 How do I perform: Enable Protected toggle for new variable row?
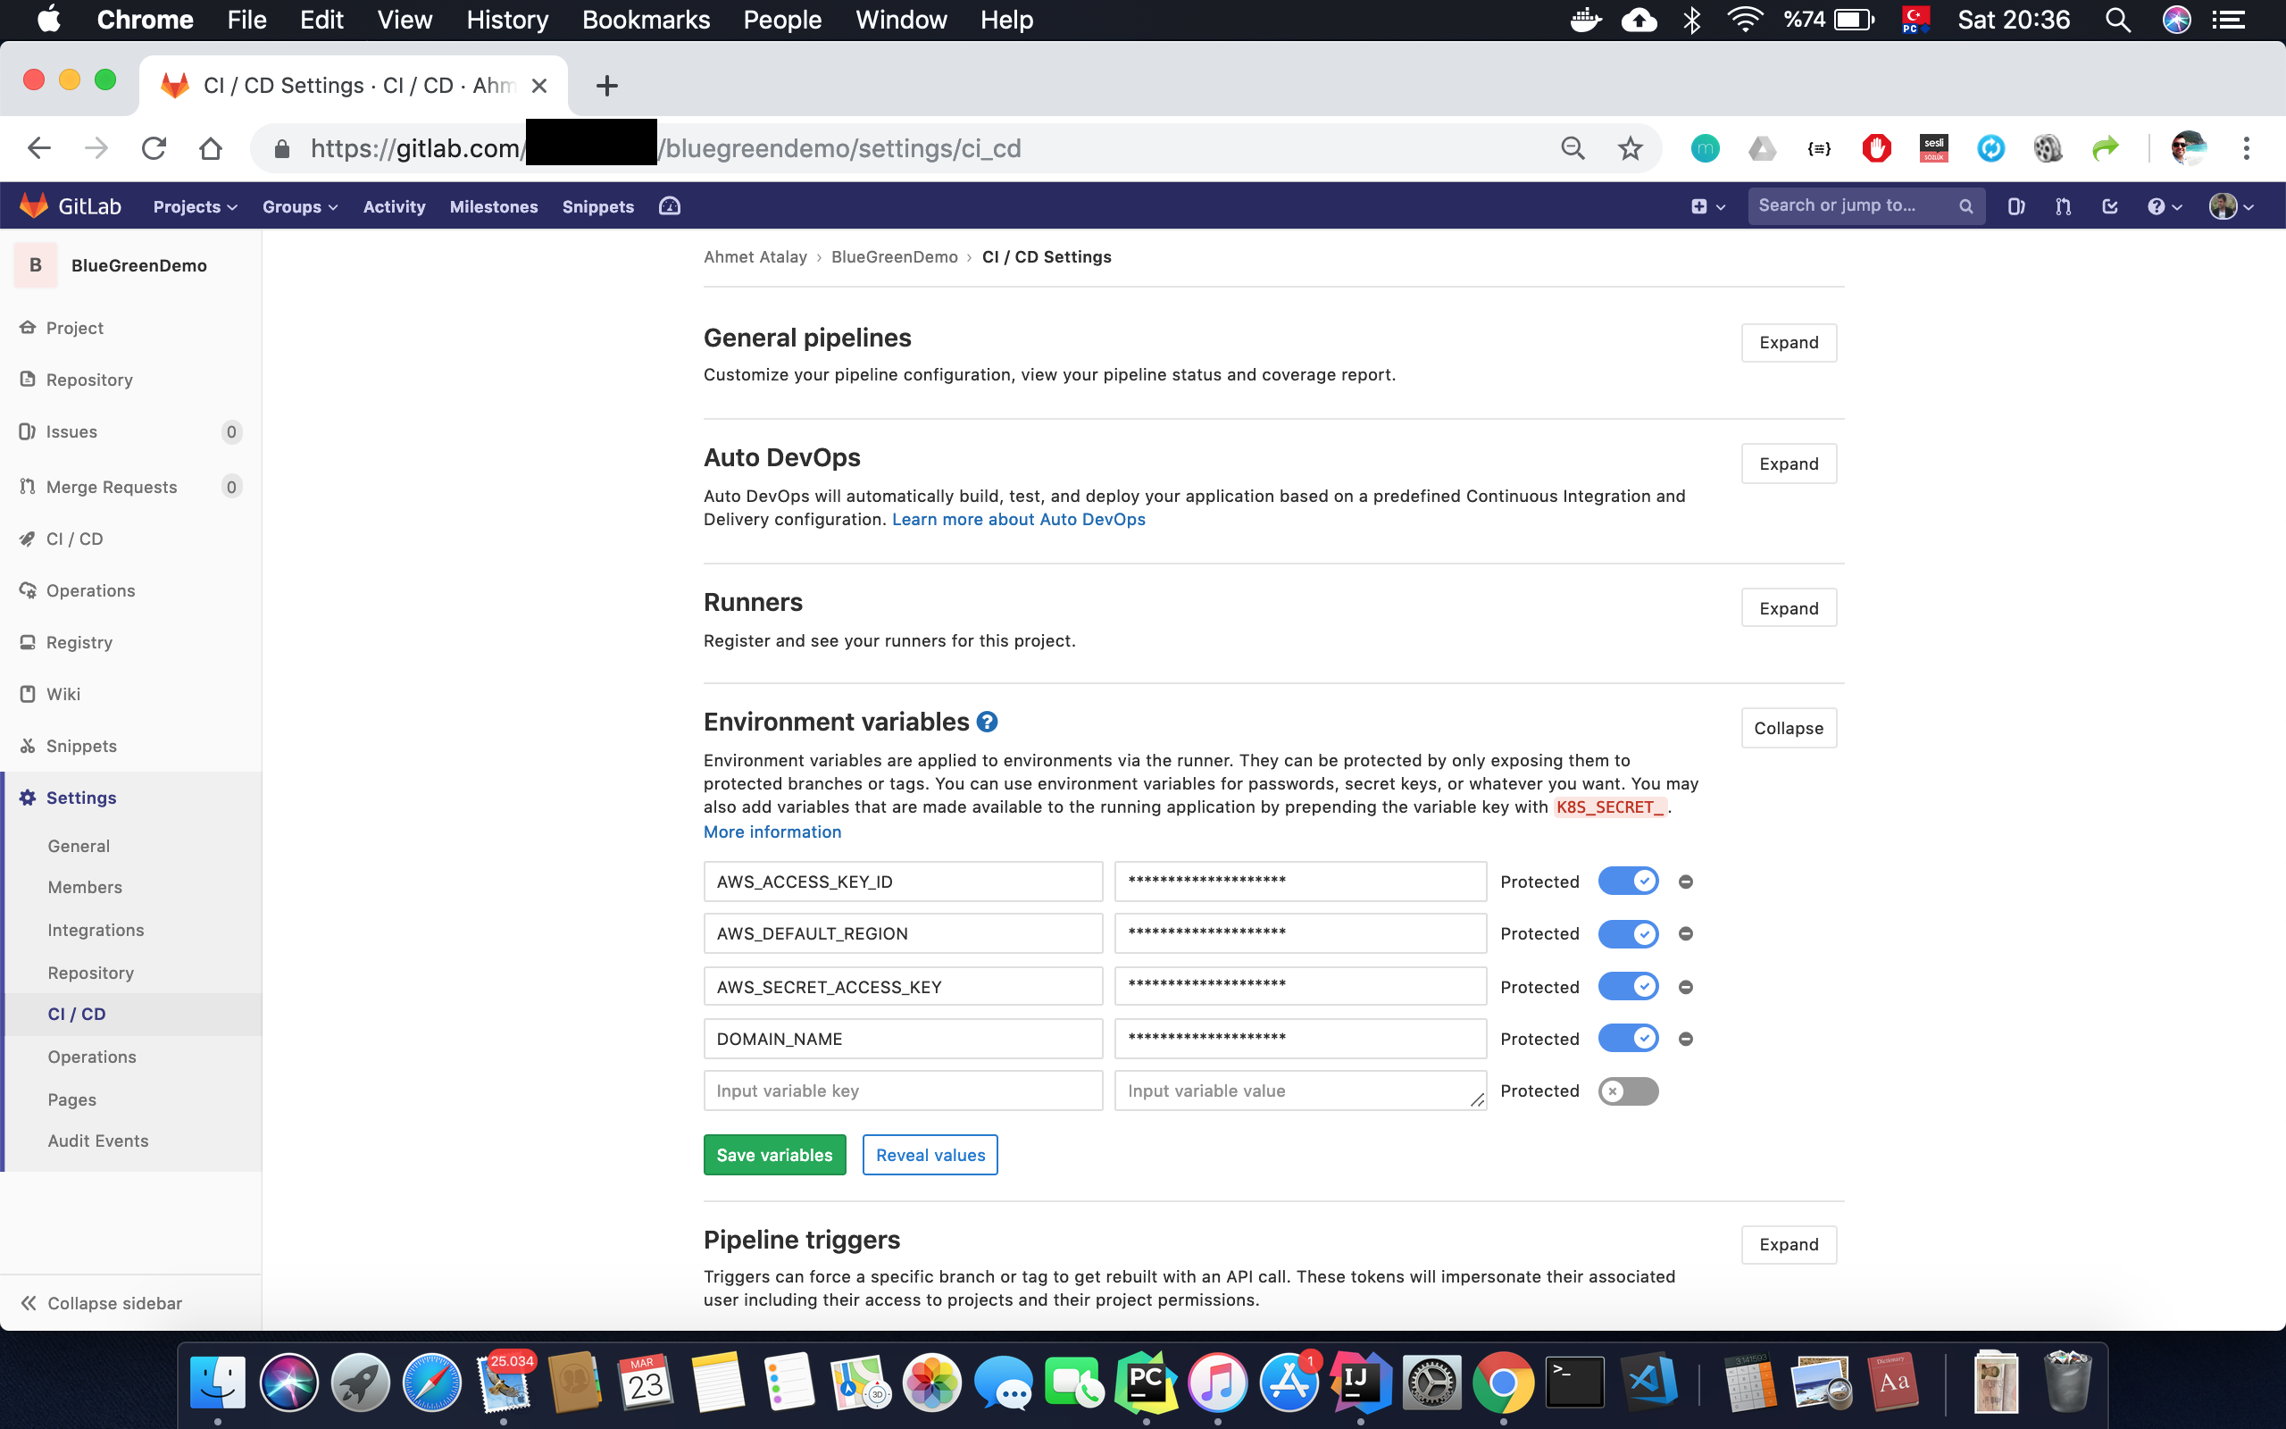[1628, 1091]
